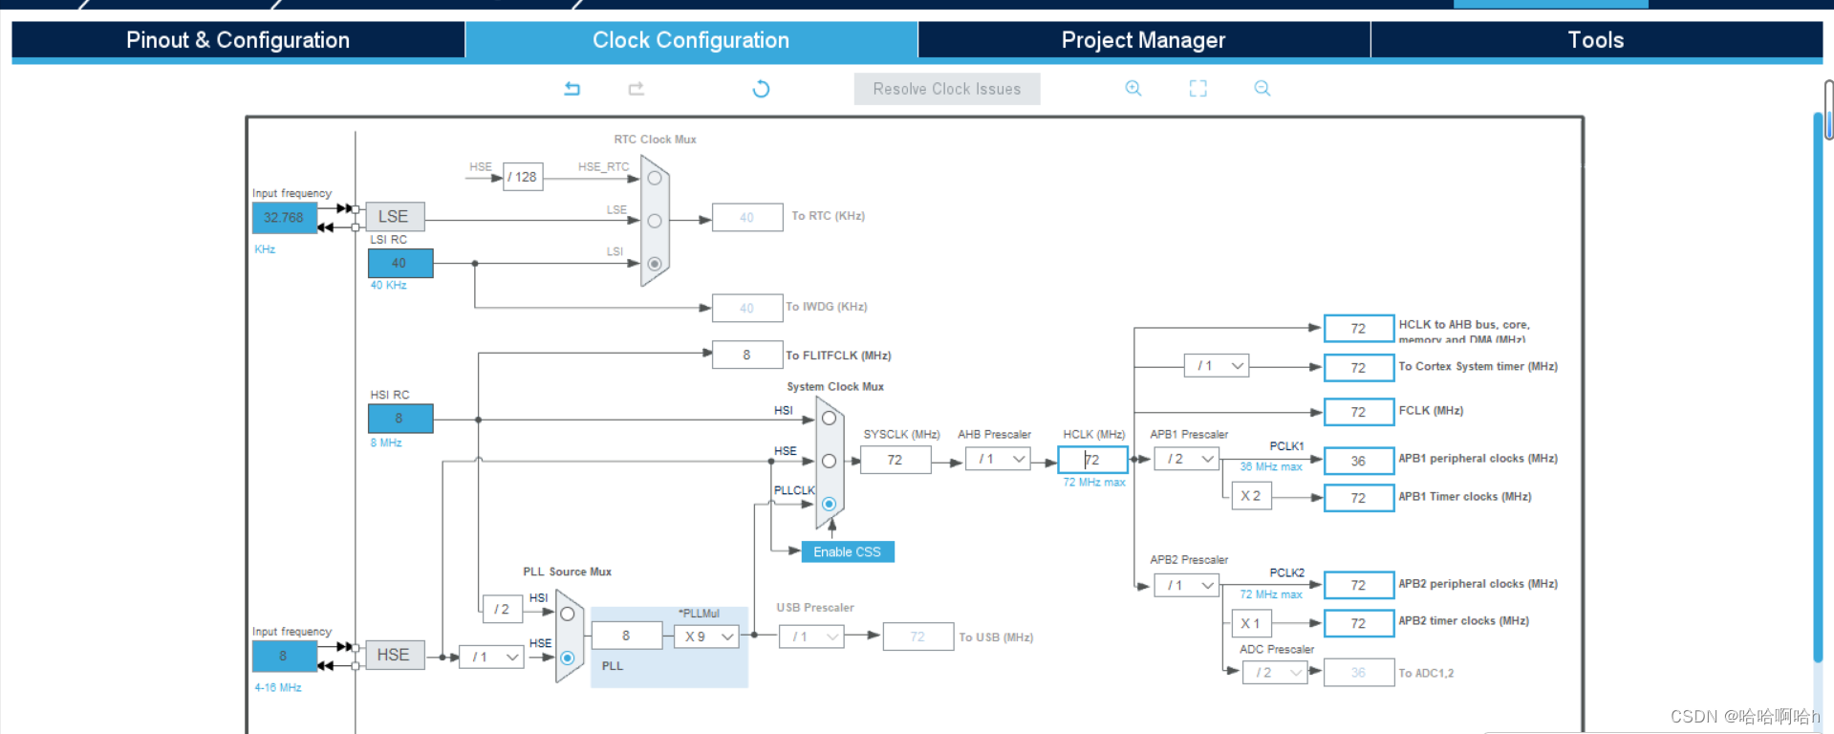
Task: Open the APB1 Prescaler /2 dropdown
Action: coord(1187,460)
